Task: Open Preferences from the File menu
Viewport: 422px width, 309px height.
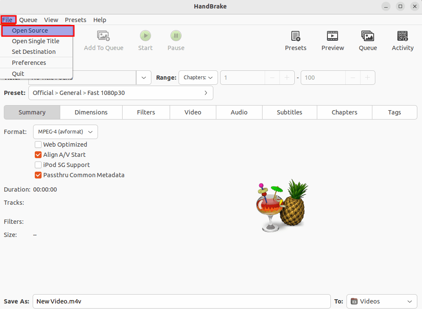Action: point(29,63)
